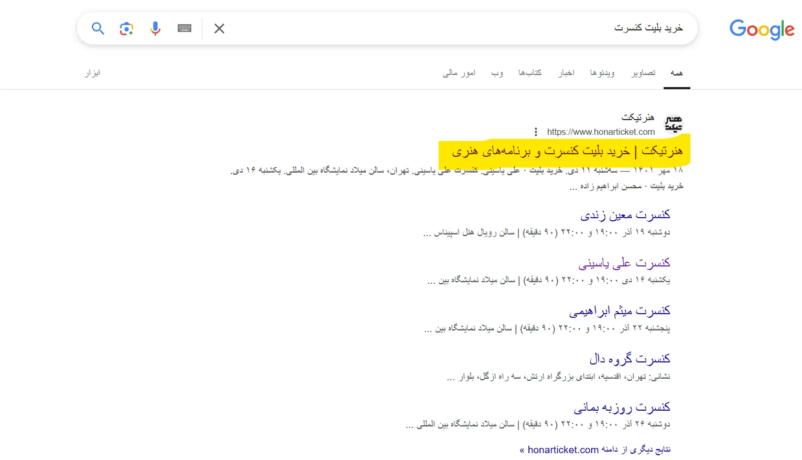This screenshot has height=460, width=802.
Task: Click more results from honarticket.com link
Action: coord(595,450)
